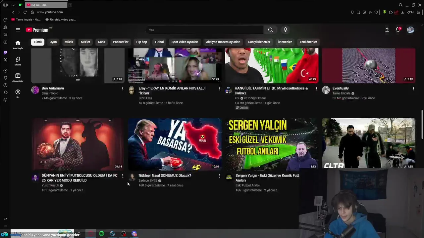Select the Yeni öneriler filter chip

[308, 42]
